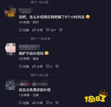This screenshot has height=107, width=111.
Task: Open blurred username above 维护不给补偿吗
Action: (x=29, y=47)
